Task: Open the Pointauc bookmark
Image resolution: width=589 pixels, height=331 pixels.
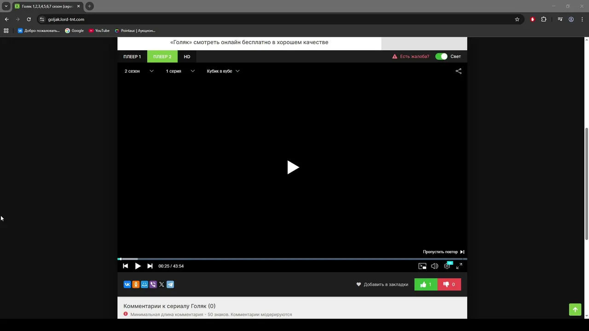Action: (135, 31)
